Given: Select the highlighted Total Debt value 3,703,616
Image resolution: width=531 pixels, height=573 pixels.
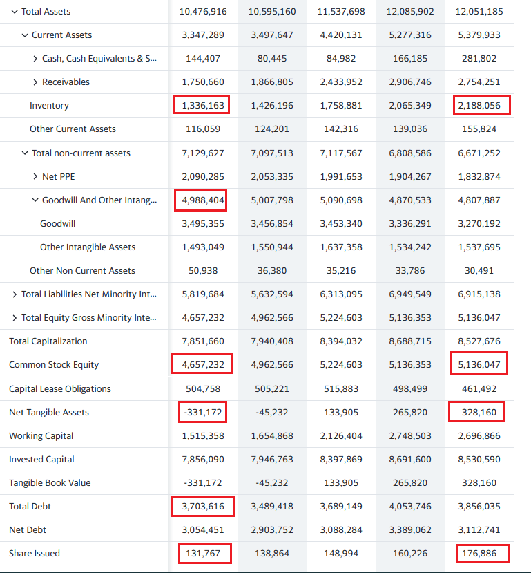Looking at the screenshot, I should click(203, 507).
